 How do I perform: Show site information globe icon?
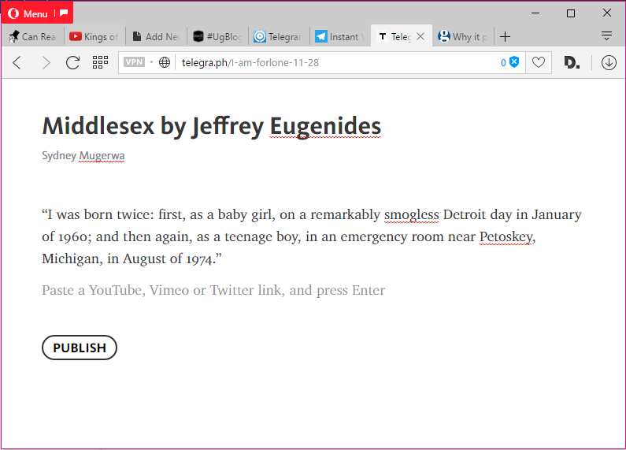[165, 62]
